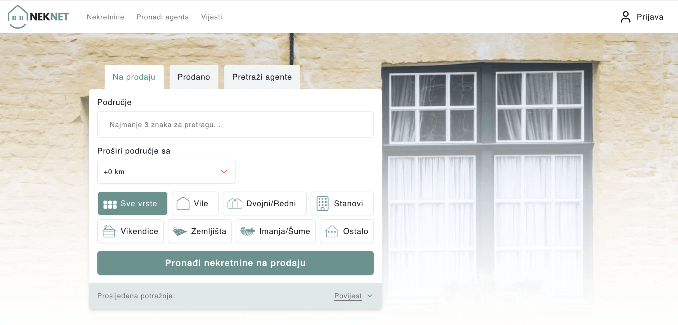Click the semi-detached house icon for Dvojni/Redni
This screenshot has width=678, height=325.
point(235,203)
